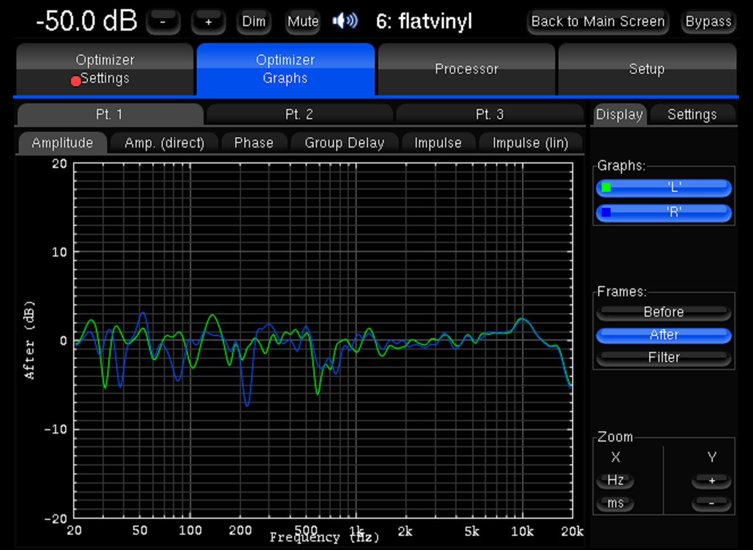Select the Display side panel tab
This screenshot has height=550, width=753.
pos(619,114)
